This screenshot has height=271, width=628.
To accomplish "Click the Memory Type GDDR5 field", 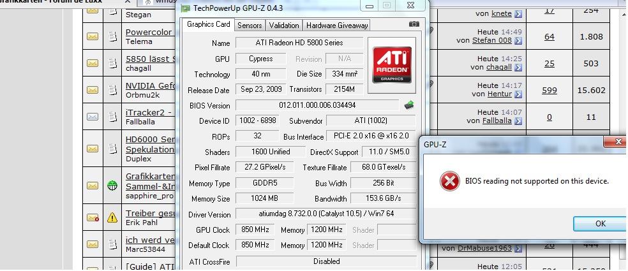I will coord(264,183).
